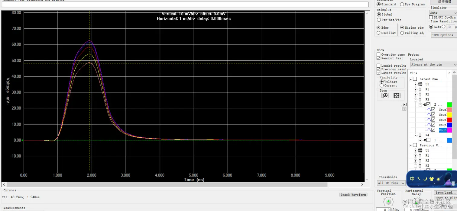Select R3 under Latest Sweep in tree
Viewport: 457px width, 211px height.
coord(427,99)
